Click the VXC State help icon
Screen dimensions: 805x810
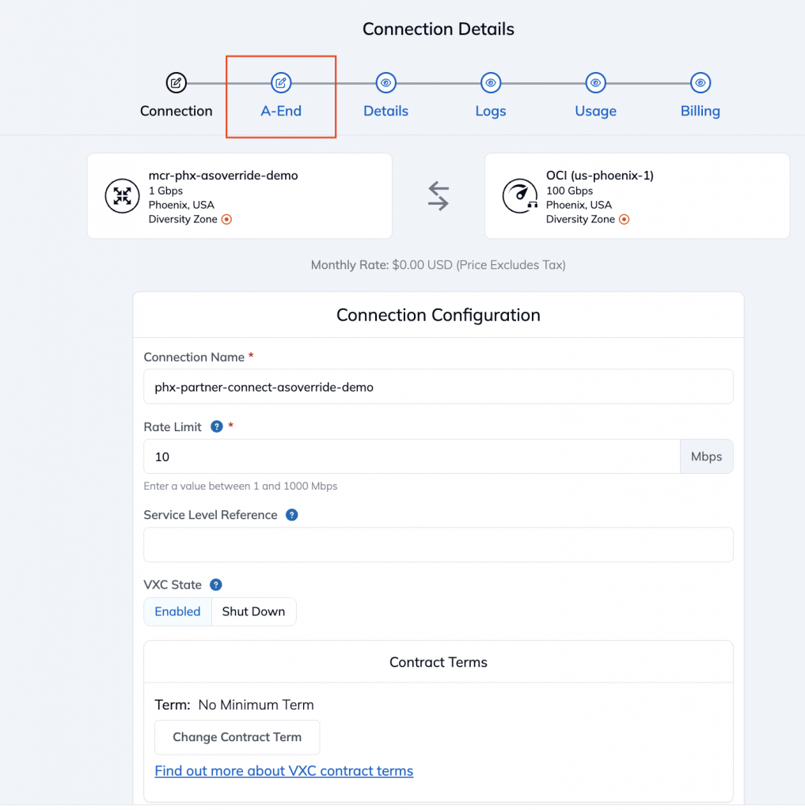(215, 585)
